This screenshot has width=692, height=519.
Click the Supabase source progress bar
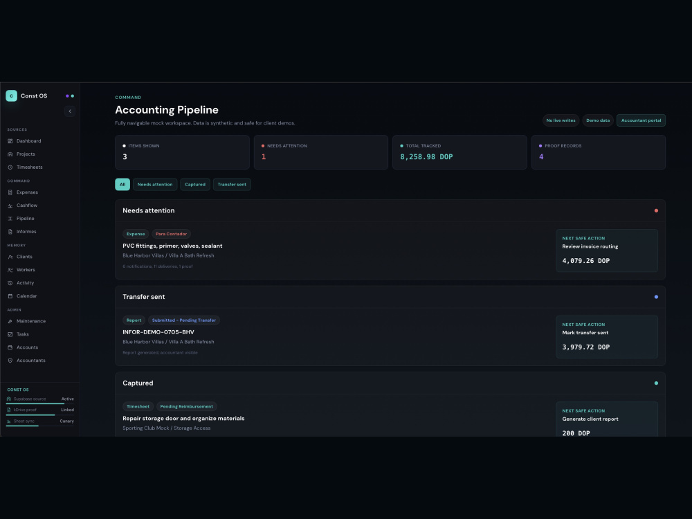(40, 404)
